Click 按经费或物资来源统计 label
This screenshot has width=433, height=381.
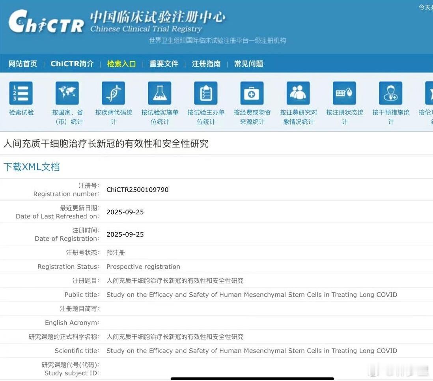(x=252, y=117)
